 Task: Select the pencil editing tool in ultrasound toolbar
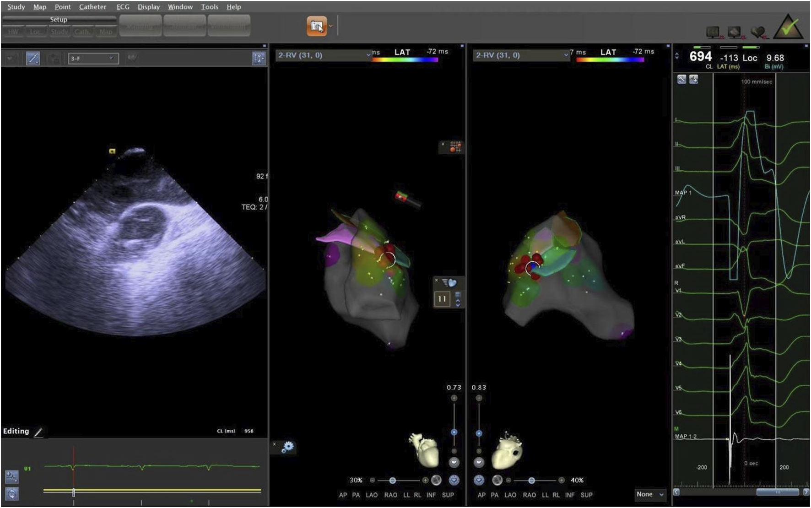click(x=32, y=59)
